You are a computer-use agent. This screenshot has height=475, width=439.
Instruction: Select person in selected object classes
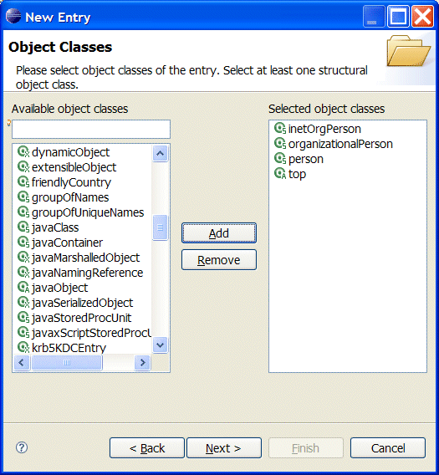pos(306,159)
